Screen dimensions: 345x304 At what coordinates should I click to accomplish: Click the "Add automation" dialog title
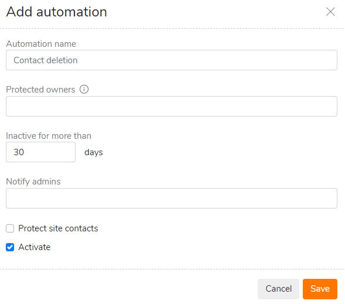tap(57, 12)
